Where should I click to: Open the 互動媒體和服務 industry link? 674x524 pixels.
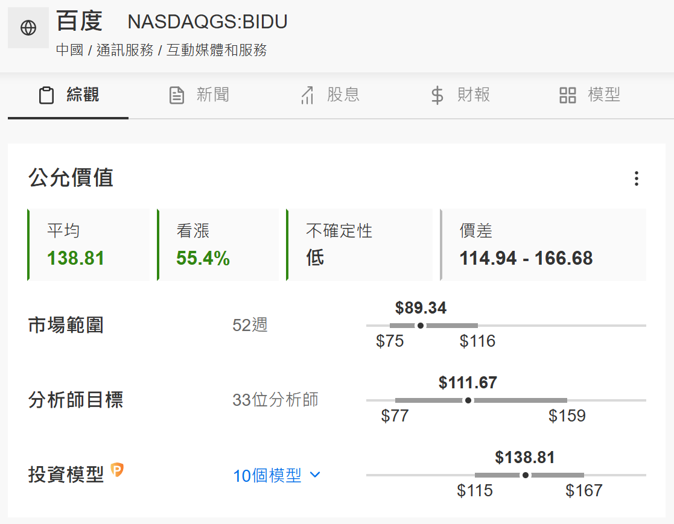click(x=217, y=50)
